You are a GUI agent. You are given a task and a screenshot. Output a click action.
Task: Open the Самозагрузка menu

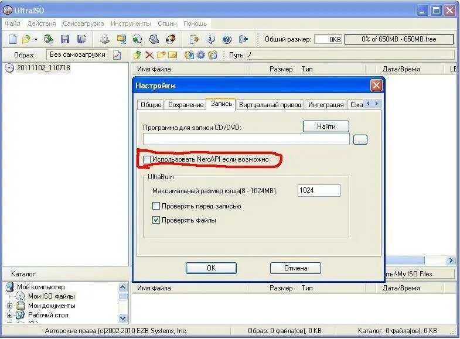click(83, 23)
